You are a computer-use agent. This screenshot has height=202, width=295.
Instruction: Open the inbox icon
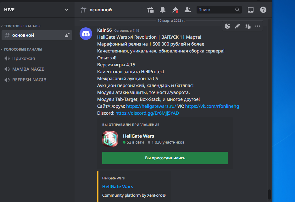click(251, 10)
